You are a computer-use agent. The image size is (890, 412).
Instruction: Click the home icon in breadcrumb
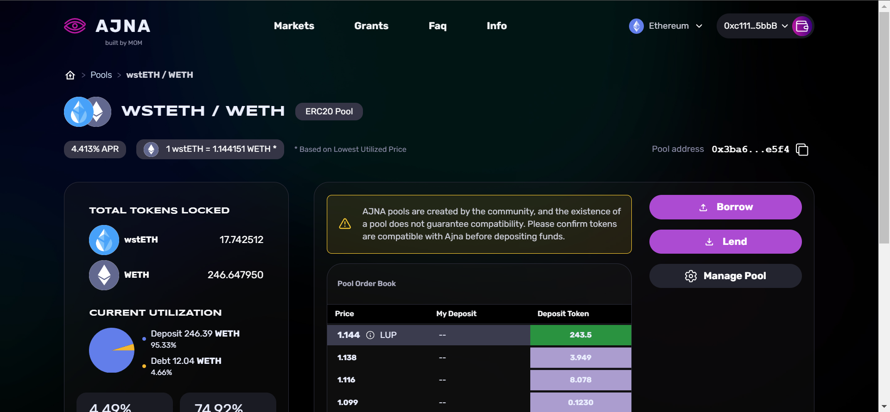click(70, 75)
